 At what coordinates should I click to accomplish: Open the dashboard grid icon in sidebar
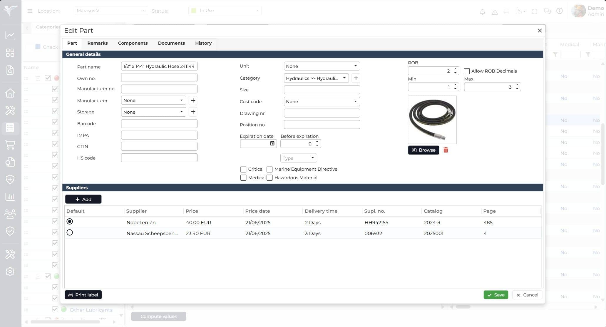[x=10, y=53]
